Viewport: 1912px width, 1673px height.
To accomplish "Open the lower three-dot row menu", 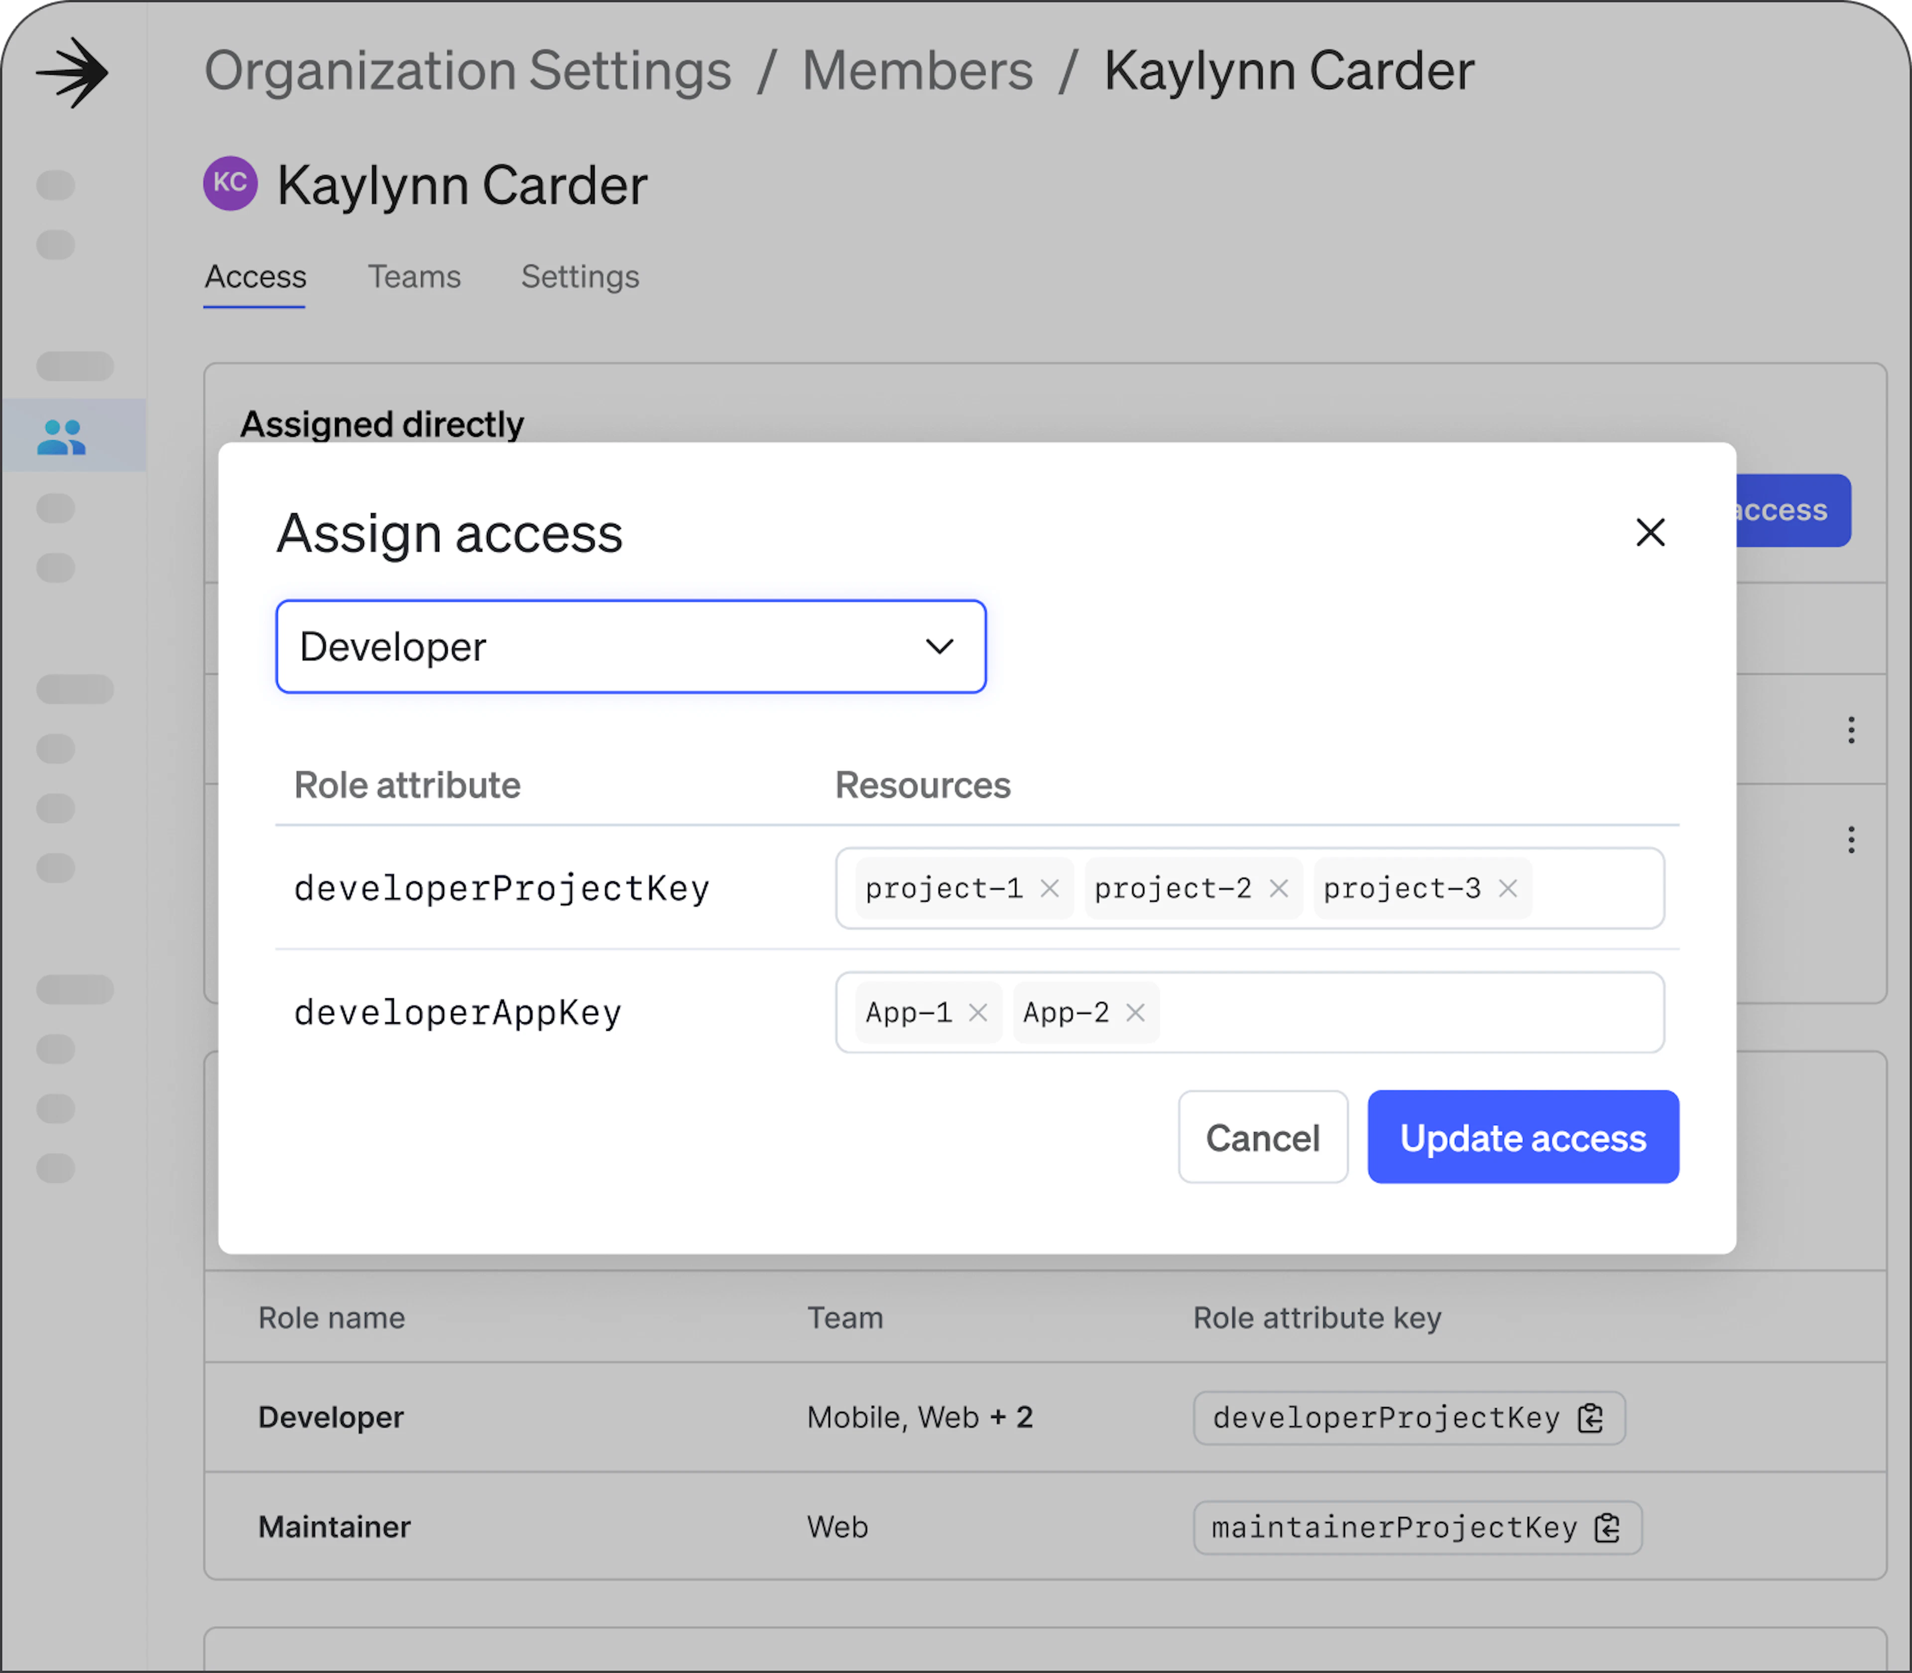I will coord(1850,839).
